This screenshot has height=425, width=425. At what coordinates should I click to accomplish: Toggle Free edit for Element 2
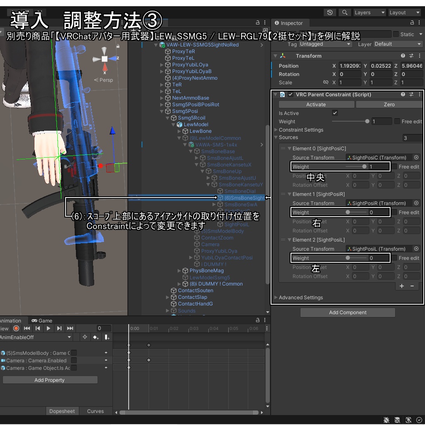394,258
